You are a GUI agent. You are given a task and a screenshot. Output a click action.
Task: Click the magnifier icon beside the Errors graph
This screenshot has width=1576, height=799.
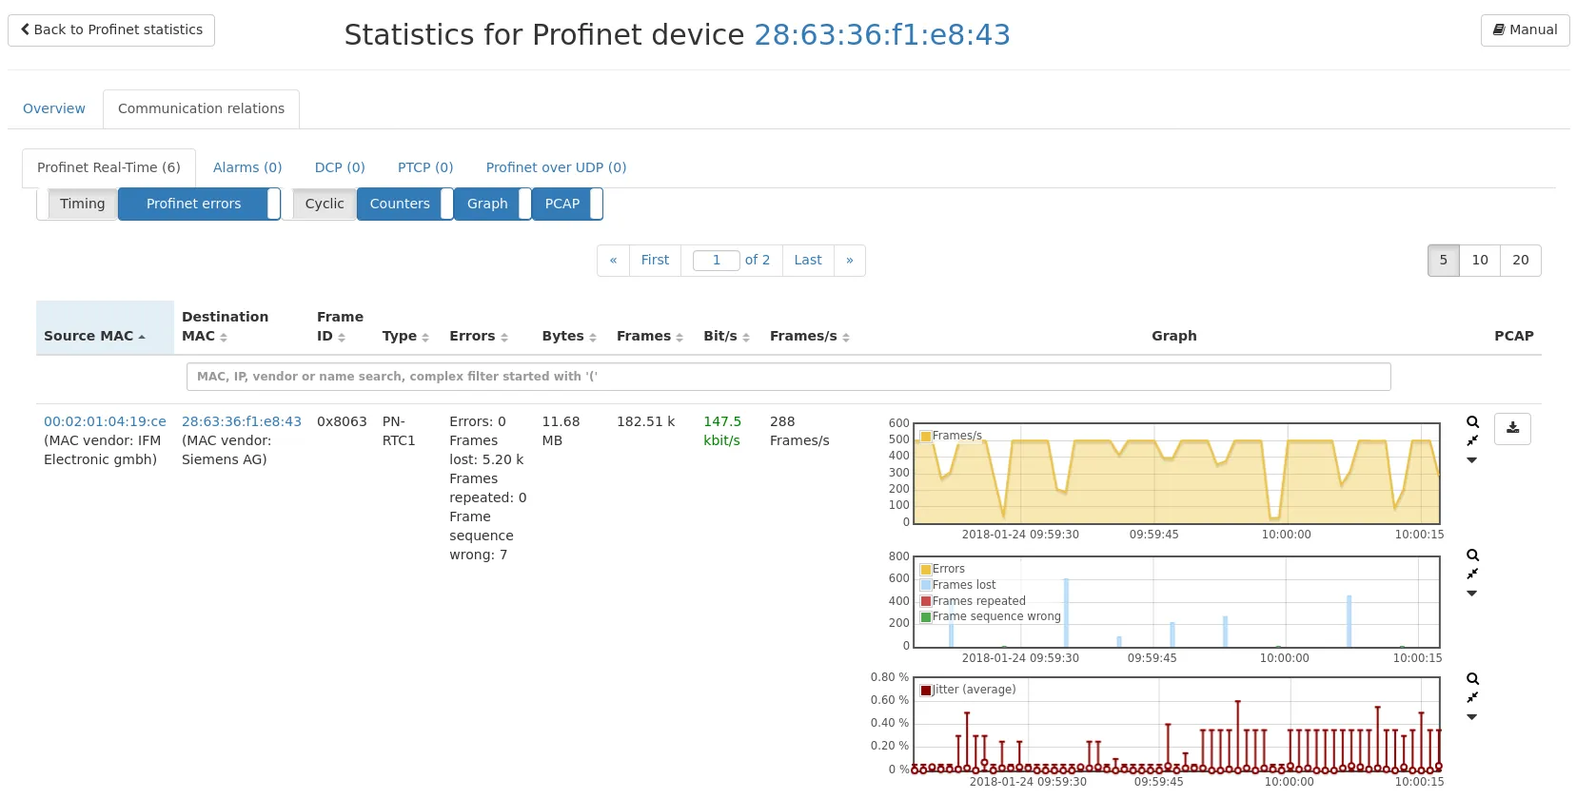[x=1472, y=555]
